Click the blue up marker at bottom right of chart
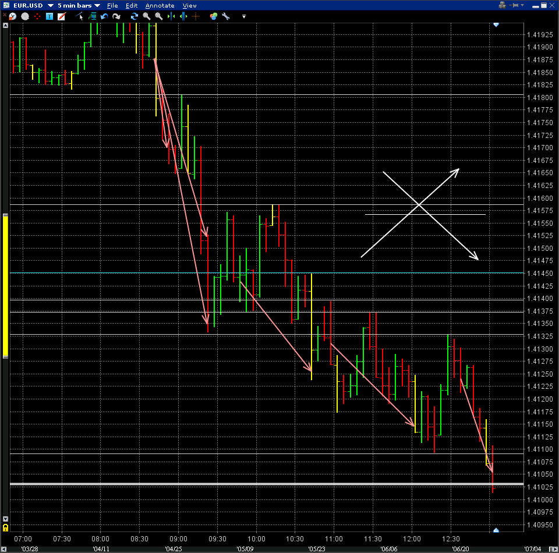 coord(496,530)
